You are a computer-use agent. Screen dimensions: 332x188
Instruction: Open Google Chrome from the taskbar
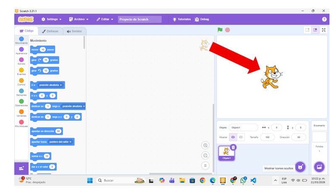(x=203, y=180)
